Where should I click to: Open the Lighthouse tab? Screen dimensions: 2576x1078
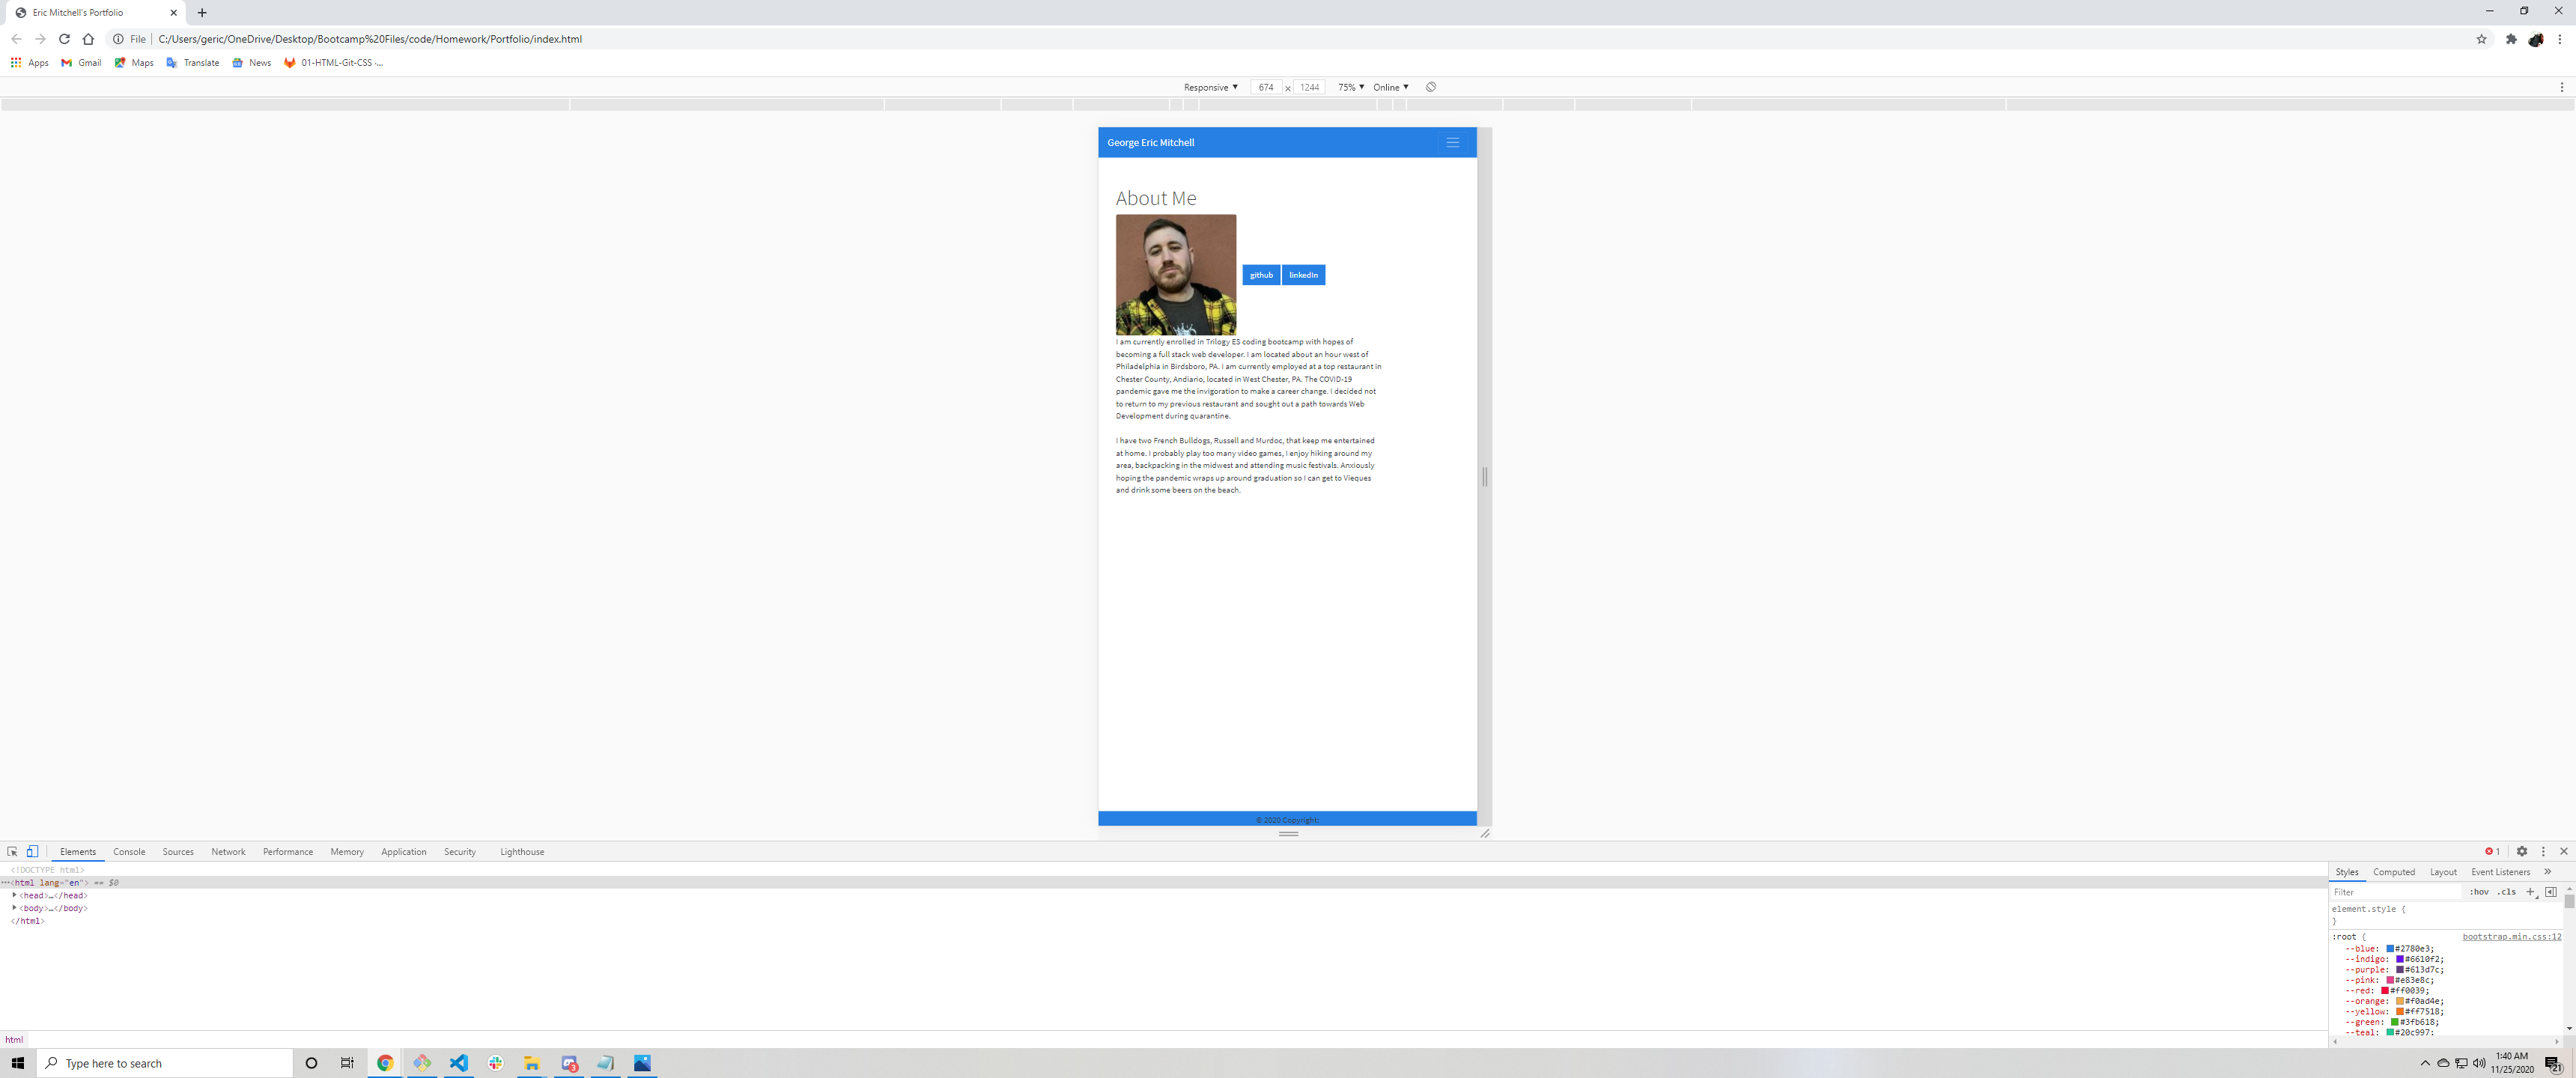coord(522,851)
